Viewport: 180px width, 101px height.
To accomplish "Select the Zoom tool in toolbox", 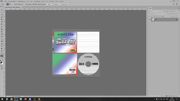I will (2, 56).
